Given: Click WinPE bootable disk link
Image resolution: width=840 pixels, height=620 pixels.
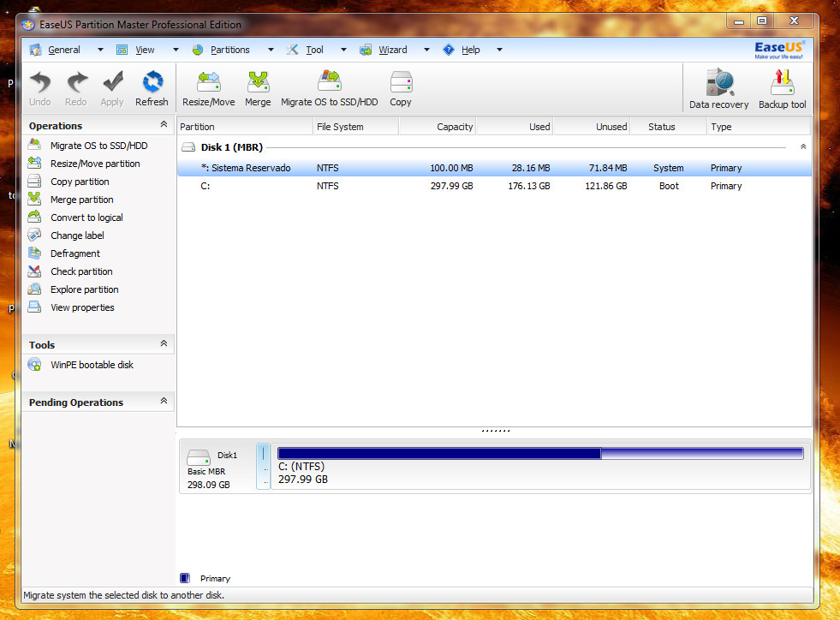Looking at the screenshot, I should pyautogui.click(x=92, y=365).
